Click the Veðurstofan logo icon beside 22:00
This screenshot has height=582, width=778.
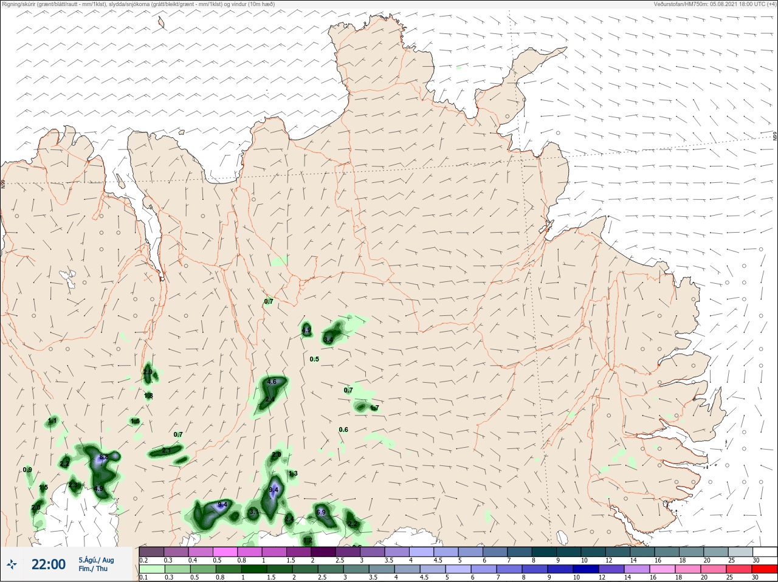point(12,564)
